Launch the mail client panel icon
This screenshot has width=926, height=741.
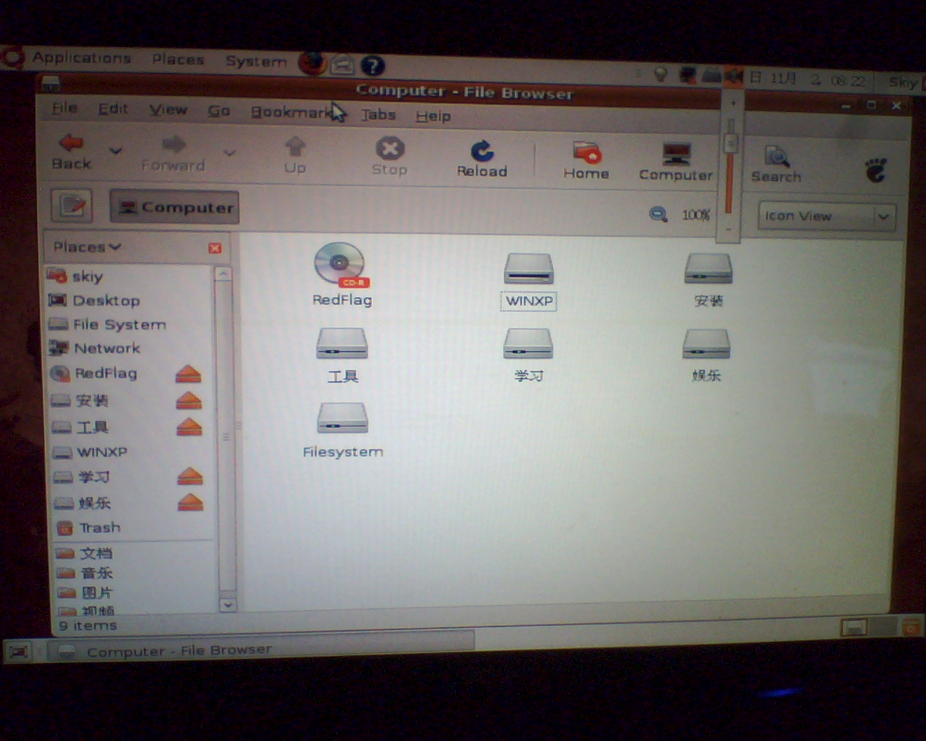(343, 65)
